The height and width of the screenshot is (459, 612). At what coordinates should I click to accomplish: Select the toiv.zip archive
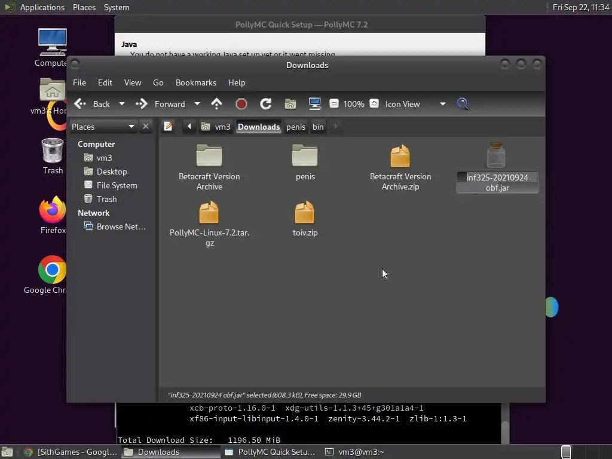click(305, 219)
